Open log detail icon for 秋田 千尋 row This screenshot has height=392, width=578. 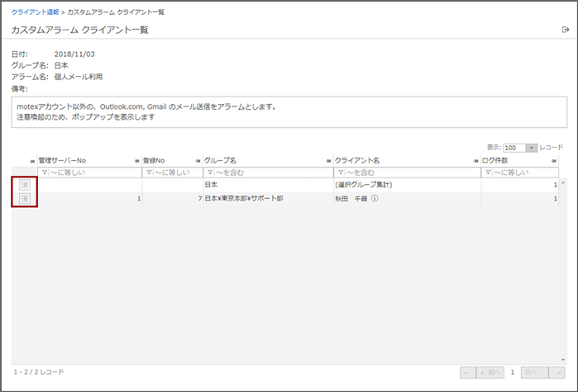(x=24, y=199)
